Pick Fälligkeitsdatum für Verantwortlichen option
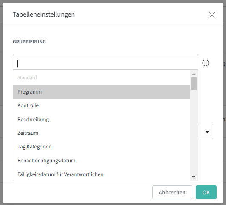This screenshot has height=205, width=226. (x=102, y=174)
